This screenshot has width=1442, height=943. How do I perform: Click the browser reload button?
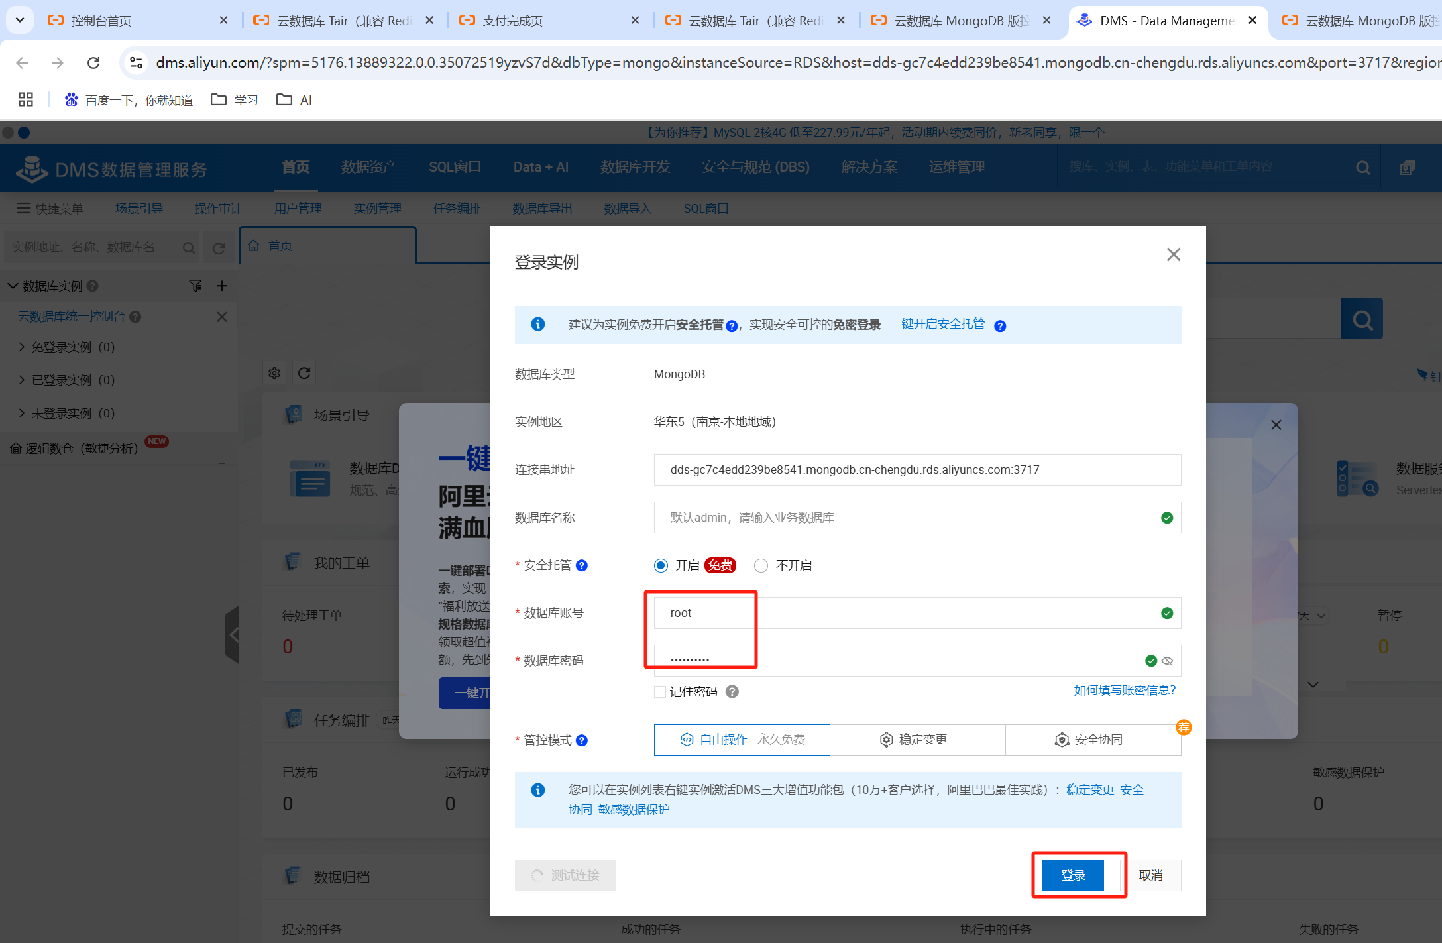point(93,62)
